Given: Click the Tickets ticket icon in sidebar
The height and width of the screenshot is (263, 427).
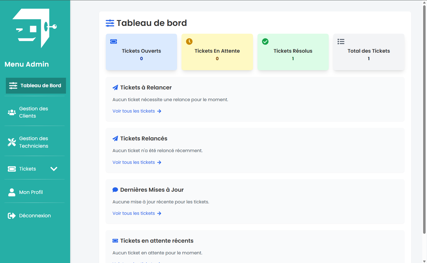Looking at the screenshot, I should click(11, 169).
